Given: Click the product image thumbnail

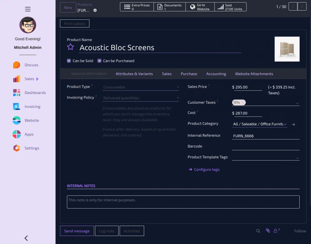Looking at the screenshot, I should pos(287,49).
